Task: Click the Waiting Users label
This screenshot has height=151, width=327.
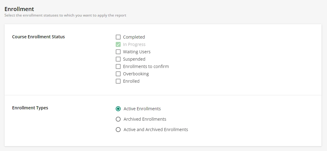Action: [x=137, y=52]
